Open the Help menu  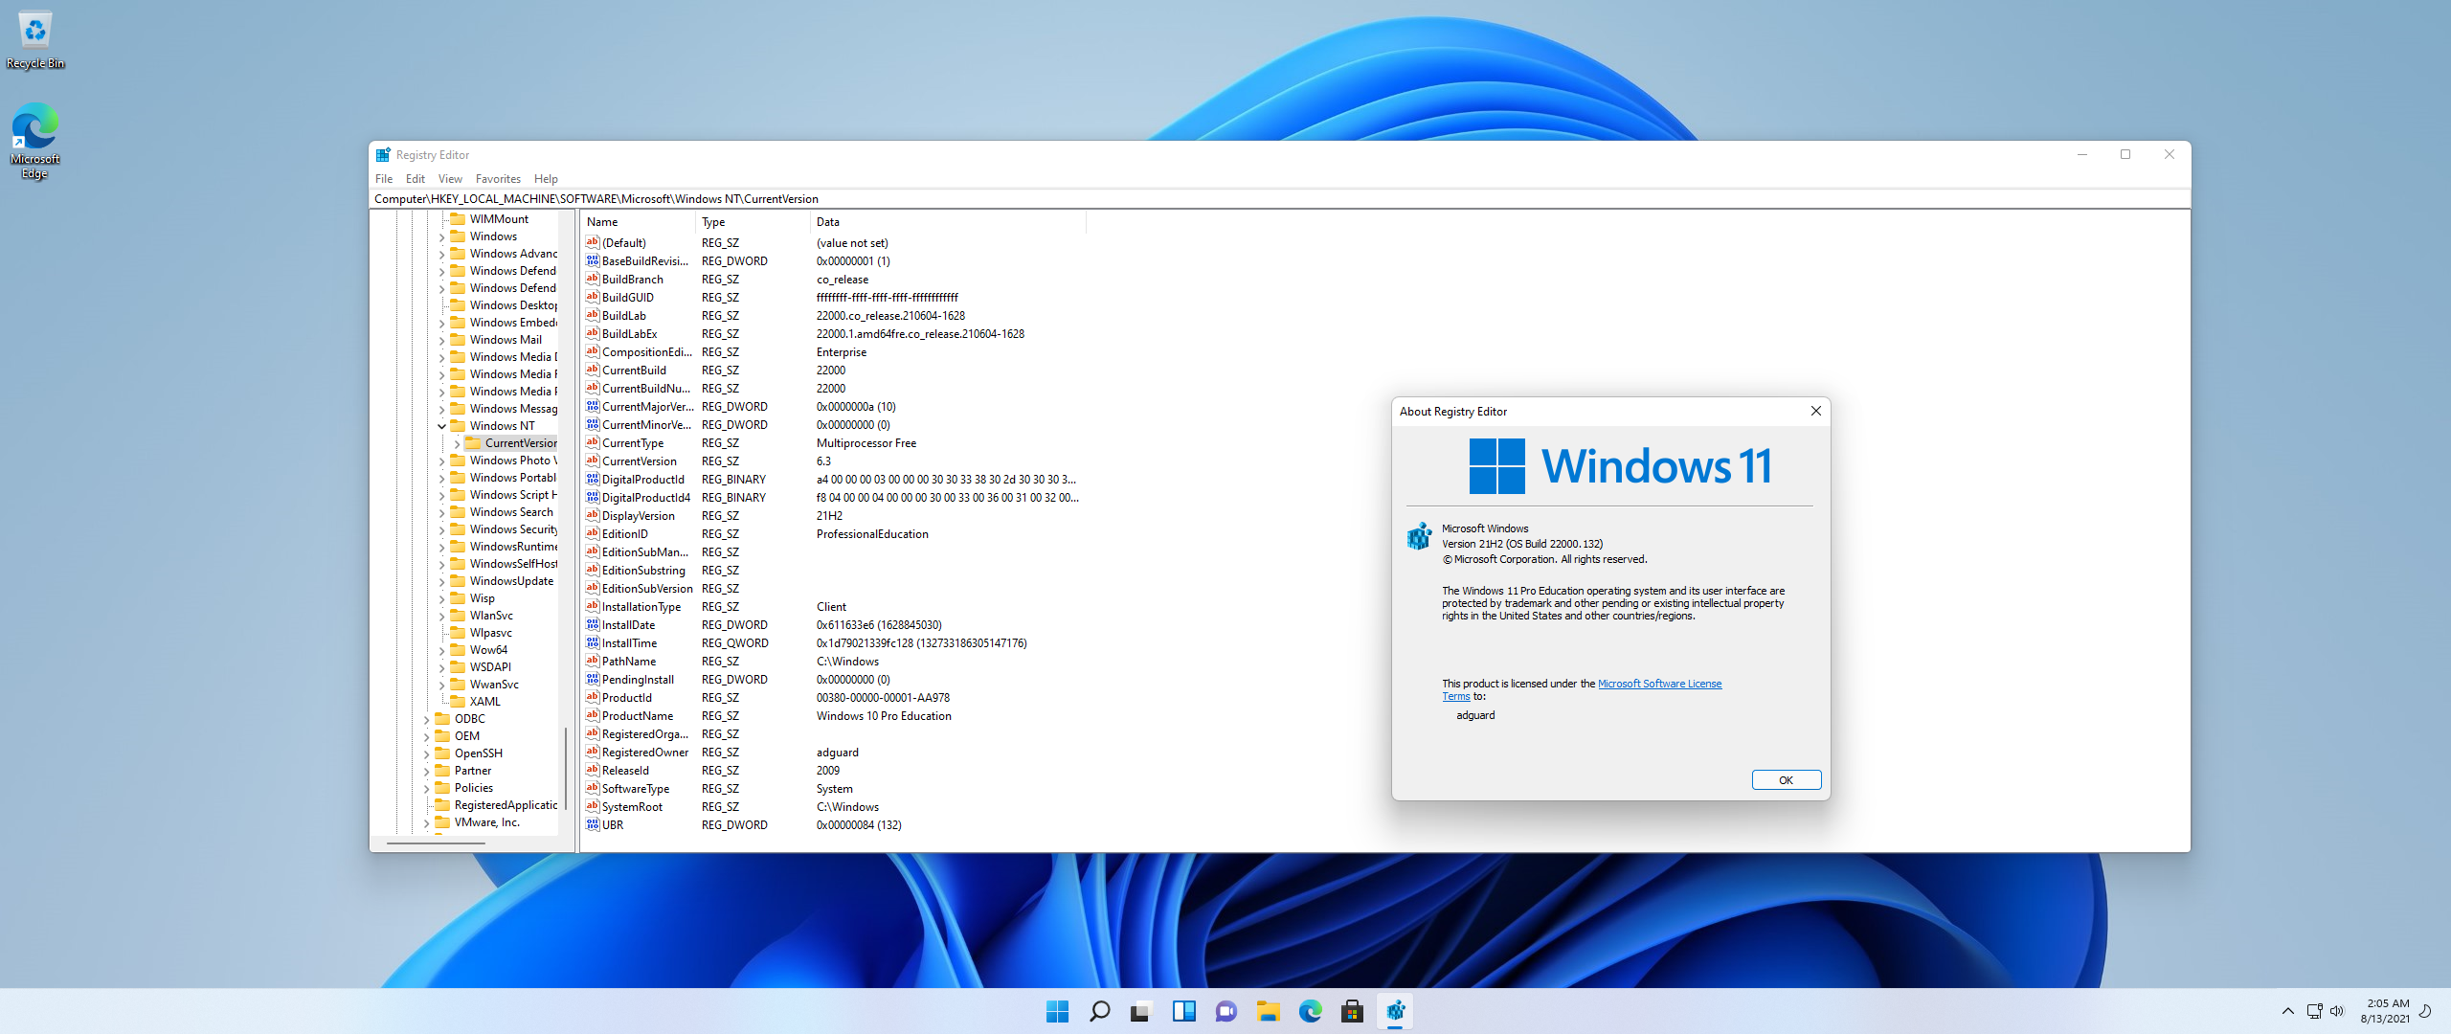546,179
